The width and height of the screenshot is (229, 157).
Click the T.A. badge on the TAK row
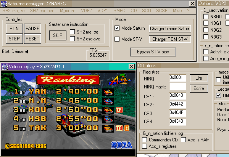(119, 128)
